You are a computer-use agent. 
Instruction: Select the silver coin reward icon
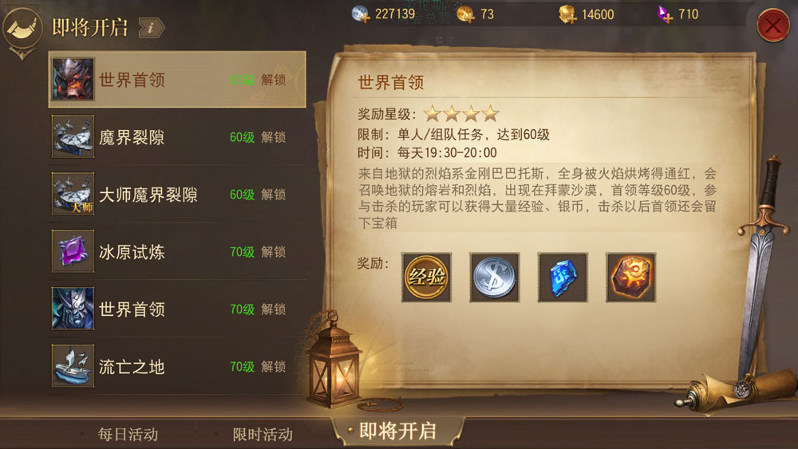494,277
